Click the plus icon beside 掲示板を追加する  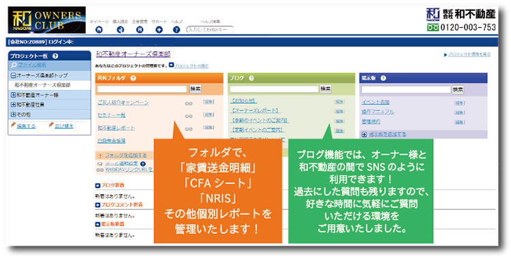tap(364, 134)
